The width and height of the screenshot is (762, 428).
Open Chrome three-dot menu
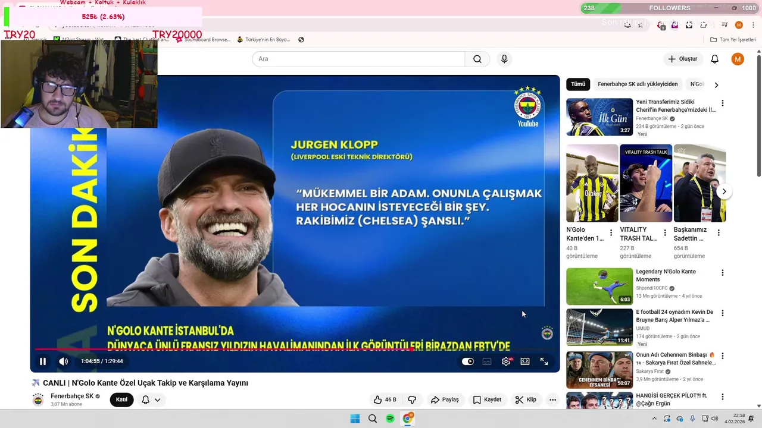(x=753, y=25)
